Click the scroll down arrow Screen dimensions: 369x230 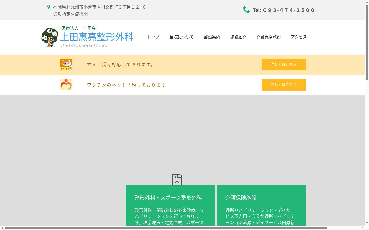click(x=367, y=223)
